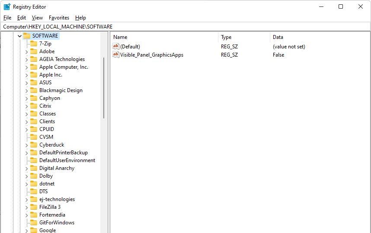Maximize the Registry Editor window

(341, 6)
